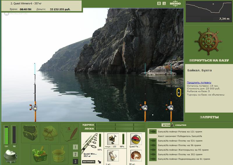Click the diagonal arrow next to НАСТРОИТЬ
The height and width of the screenshot is (165, 233).
pos(99,162)
